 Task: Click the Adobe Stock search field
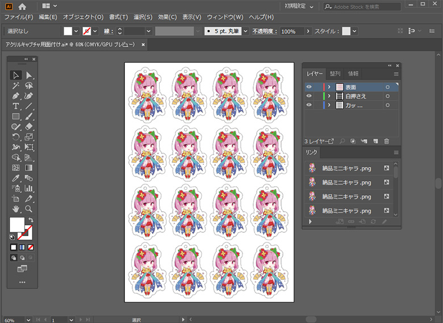362,7
